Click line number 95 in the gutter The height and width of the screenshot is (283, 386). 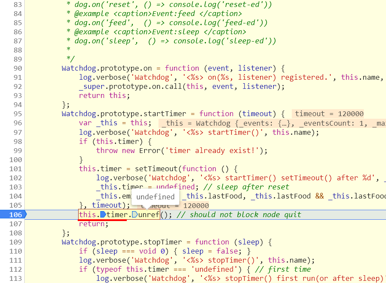[18, 114]
